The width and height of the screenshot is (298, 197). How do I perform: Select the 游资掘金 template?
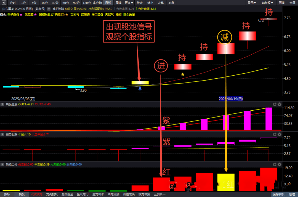(67, 194)
